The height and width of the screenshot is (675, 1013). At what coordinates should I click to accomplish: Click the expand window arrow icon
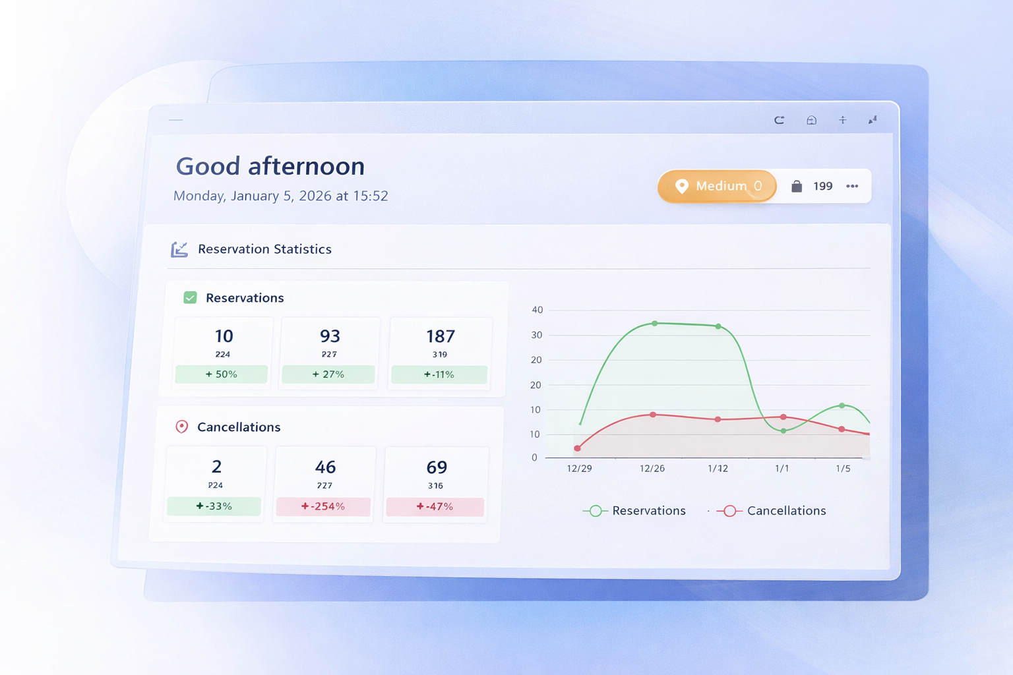tap(873, 120)
